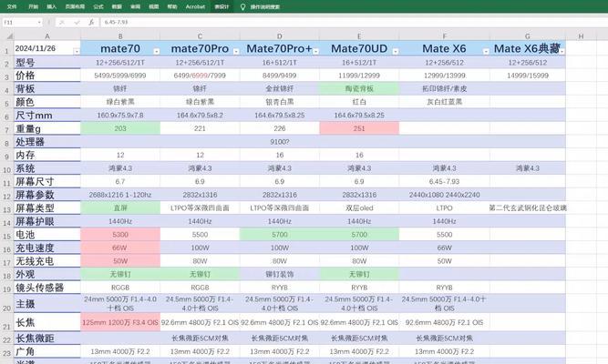Click the 2440x1080 2440x2240 cell
The width and height of the screenshot is (608, 364).
pyautogui.click(x=444, y=195)
